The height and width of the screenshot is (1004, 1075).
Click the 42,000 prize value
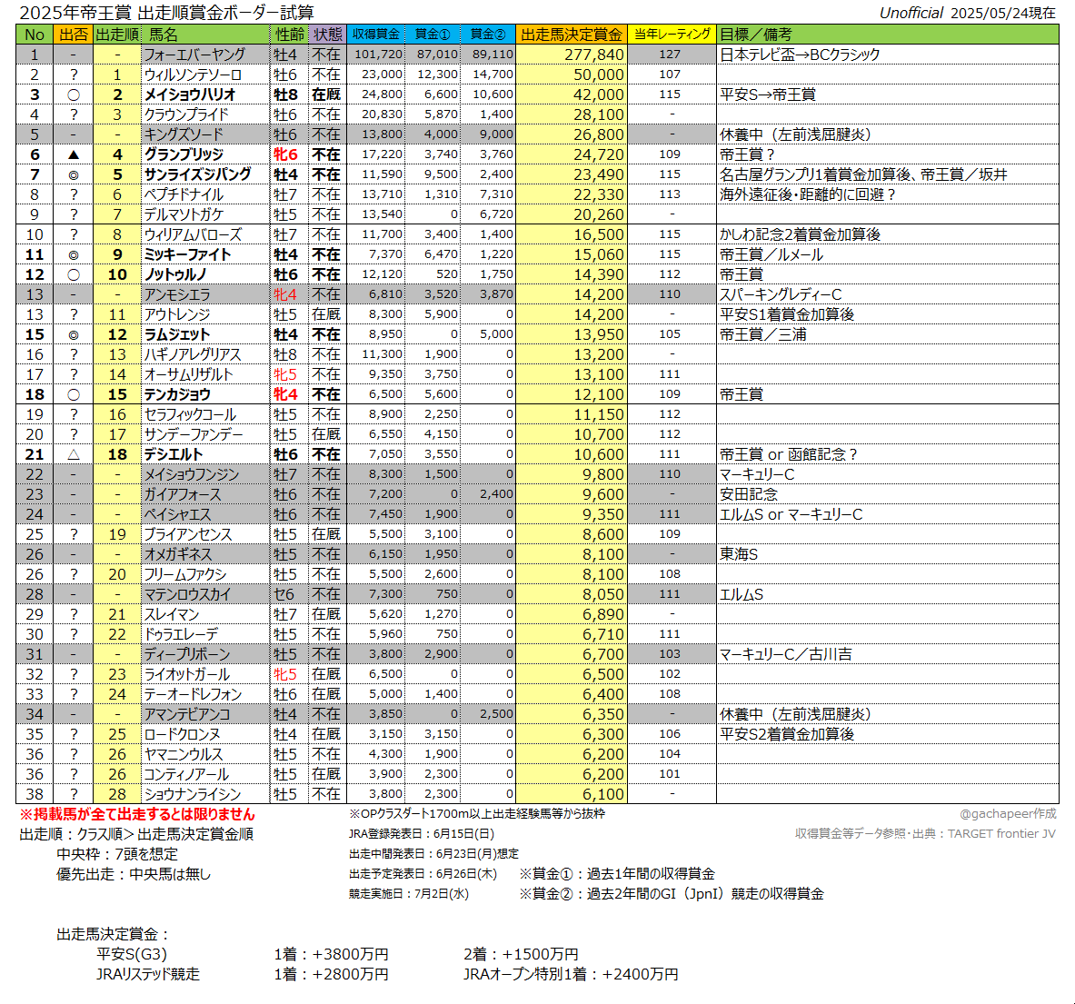(x=599, y=94)
